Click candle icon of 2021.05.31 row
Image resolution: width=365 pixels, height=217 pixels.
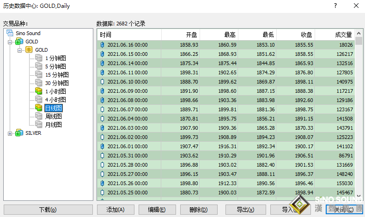[102, 156]
